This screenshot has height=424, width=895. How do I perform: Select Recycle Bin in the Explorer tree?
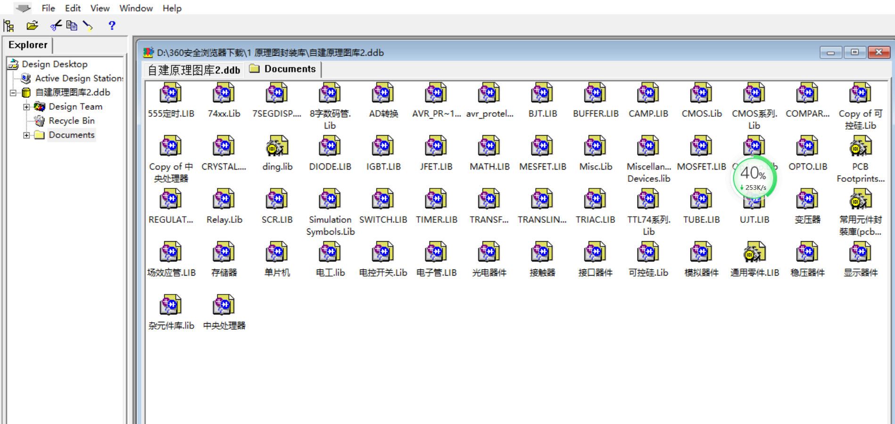pyautogui.click(x=71, y=121)
